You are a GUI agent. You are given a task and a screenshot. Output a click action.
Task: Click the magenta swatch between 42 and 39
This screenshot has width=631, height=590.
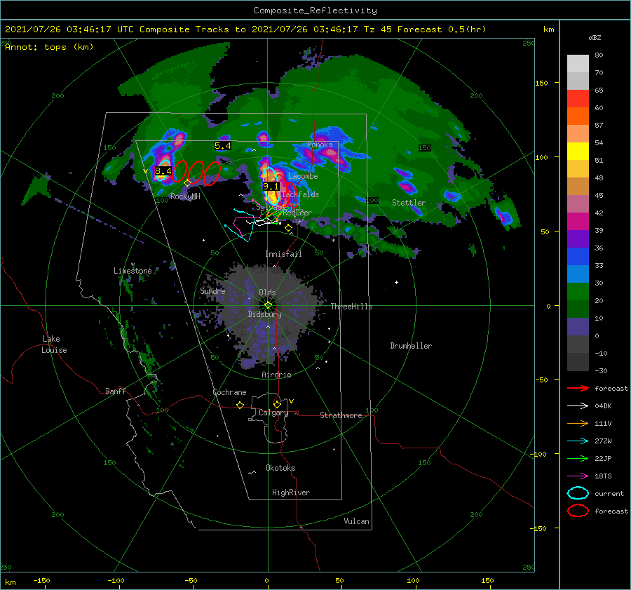click(578, 222)
